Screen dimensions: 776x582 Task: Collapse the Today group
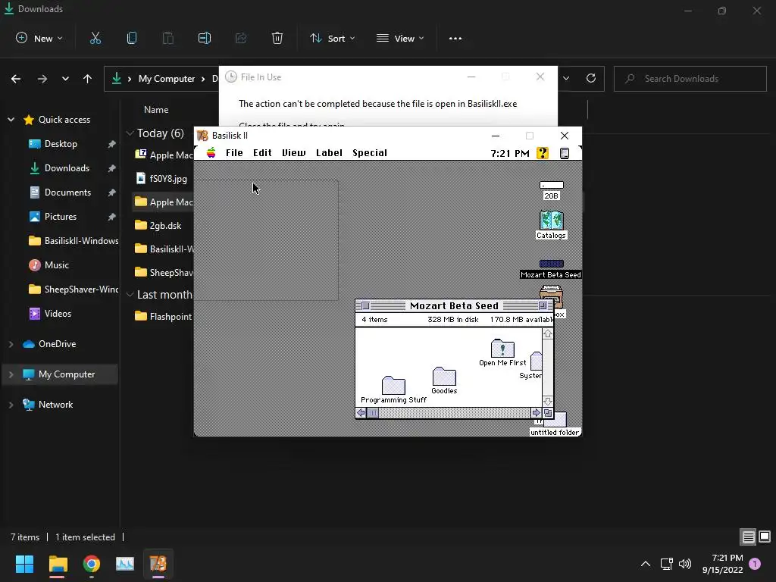pyautogui.click(x=130, y=133)
